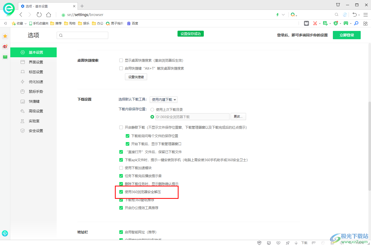Uncheck 启用智能网址（推荐）
371x246 pixels.
pos(121,232)
